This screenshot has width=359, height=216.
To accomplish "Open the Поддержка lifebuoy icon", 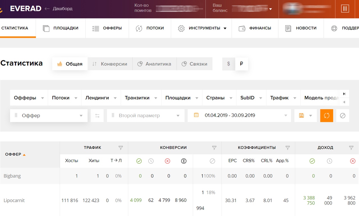I will 334,28.
